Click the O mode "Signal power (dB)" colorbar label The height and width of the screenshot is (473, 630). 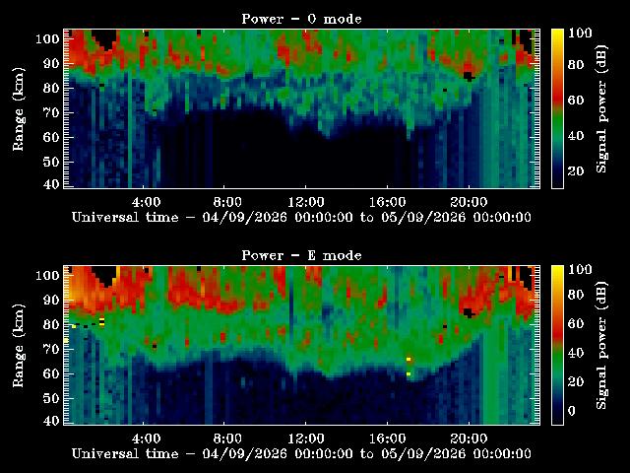point(601,109)
